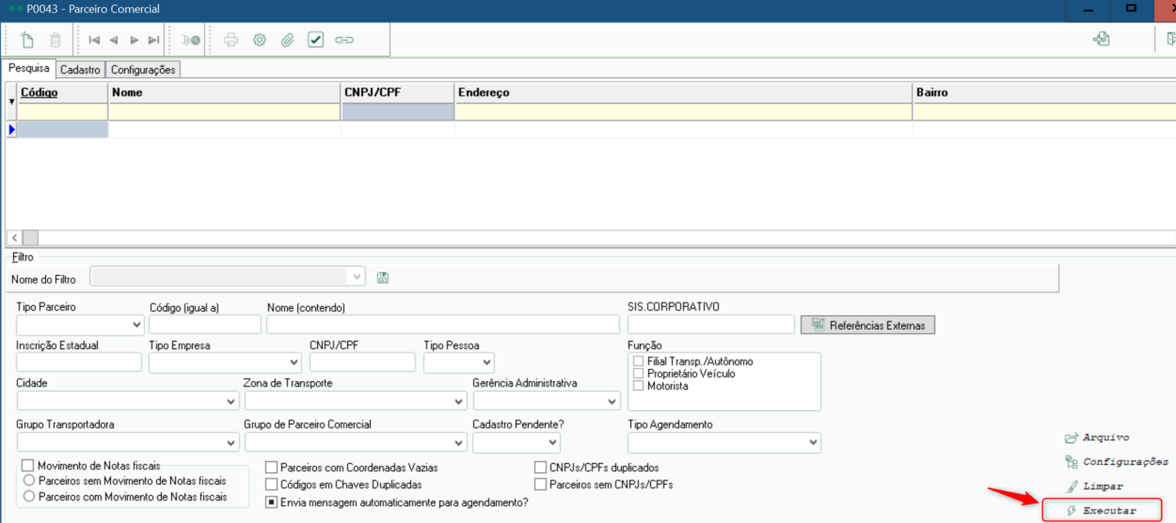The image size is (1176, 523).
Task: Switch to the Pesquisa tab
Action: click(x=29, y=68)
